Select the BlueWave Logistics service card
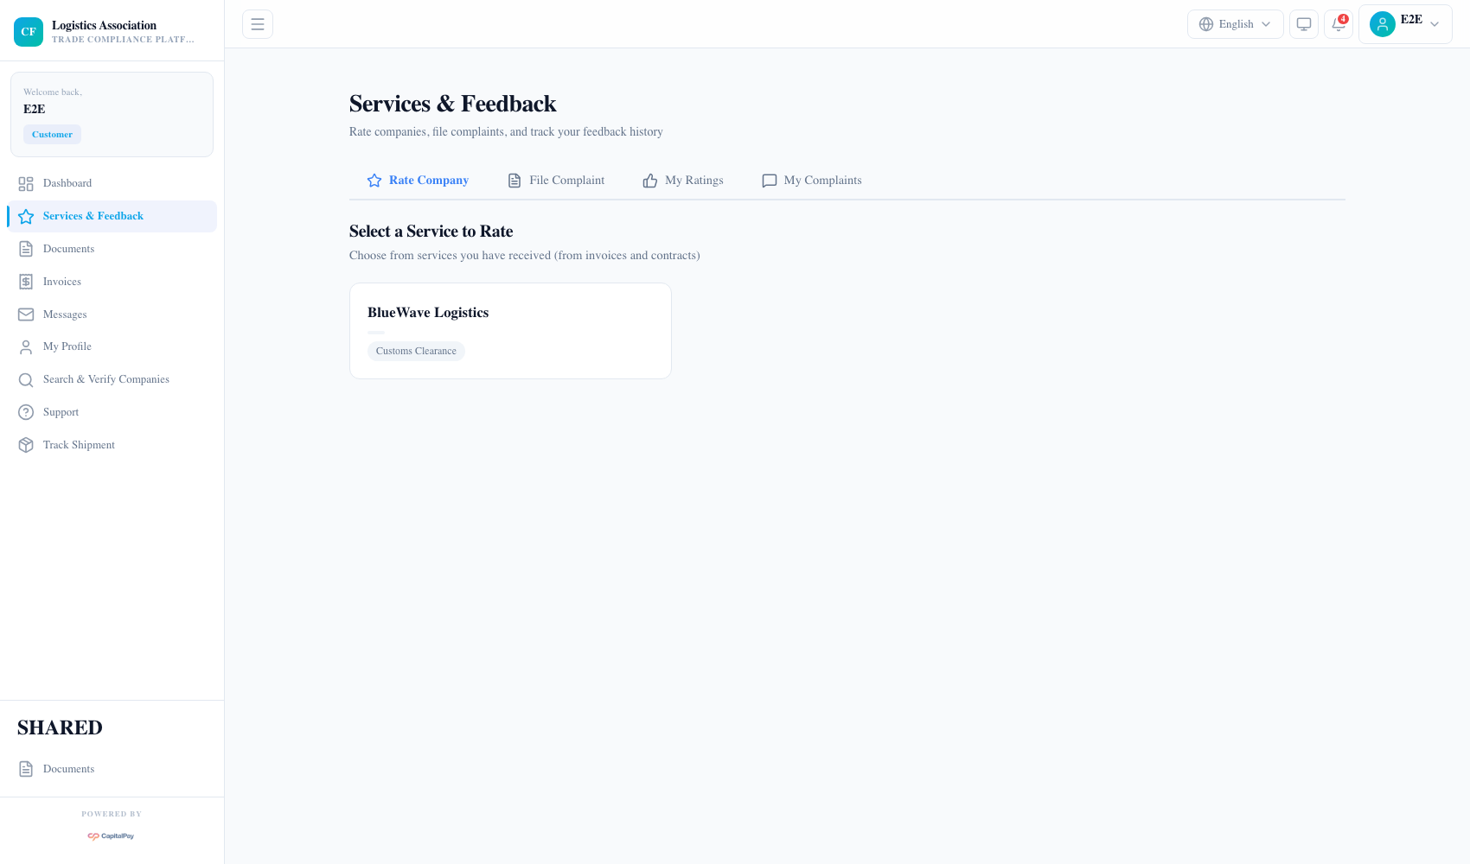This screenshot has width=1470, height=864. coord(509,330)
